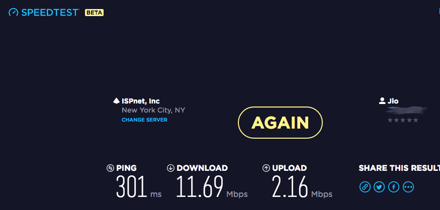Viewport: 440px width, 210px height.
Task: Copy result link via chain icon
Action: tap(365, 187)
